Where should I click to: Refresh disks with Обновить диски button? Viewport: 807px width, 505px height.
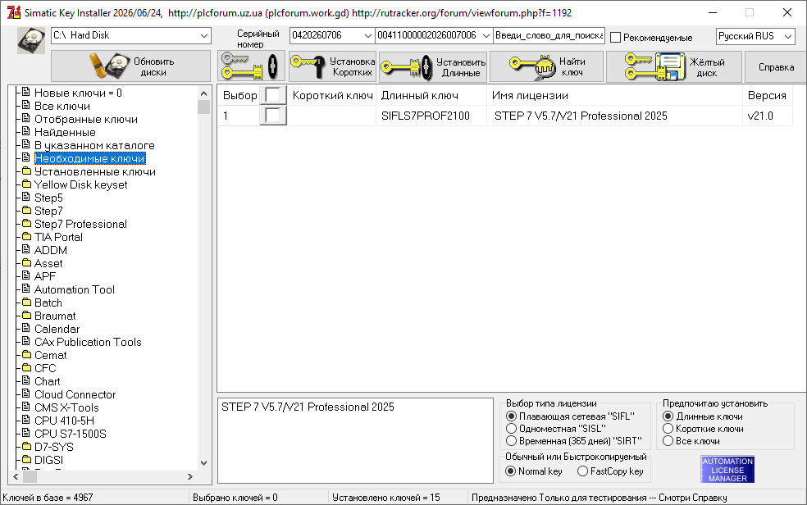130,66
